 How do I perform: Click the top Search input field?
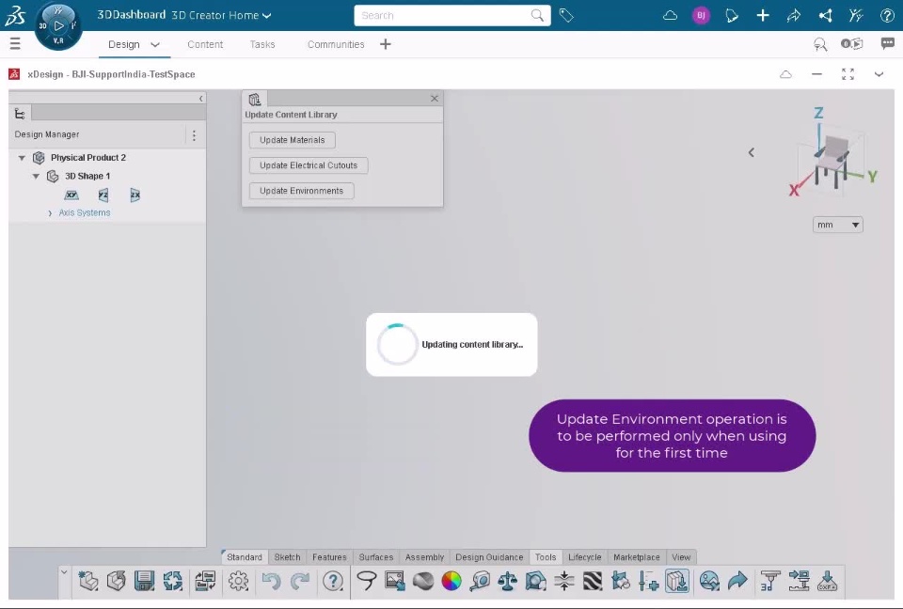(x=452, y=16)
